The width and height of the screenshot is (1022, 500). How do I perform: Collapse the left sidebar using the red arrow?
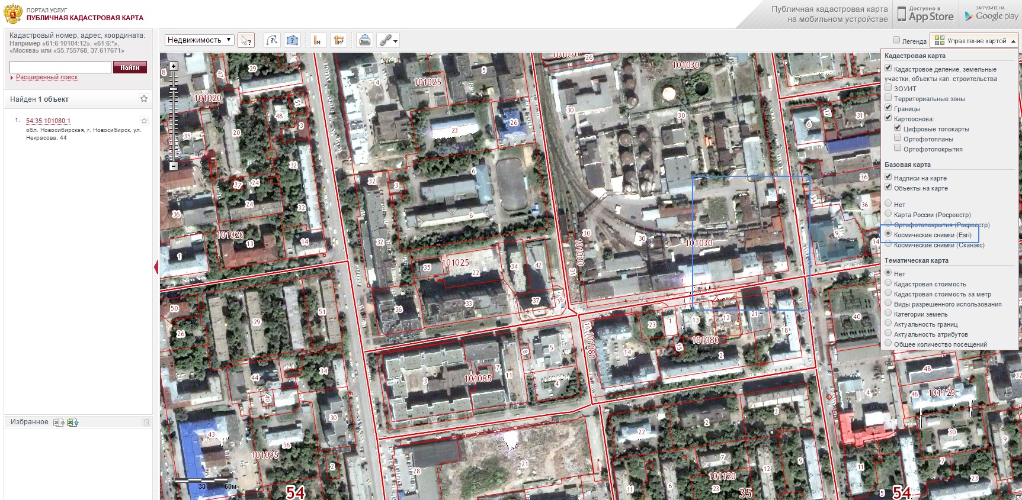coord(156,267)
